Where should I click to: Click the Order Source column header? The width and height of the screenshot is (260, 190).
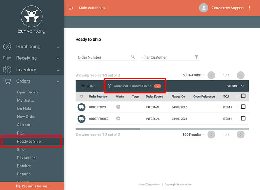(x=154, y=97)
